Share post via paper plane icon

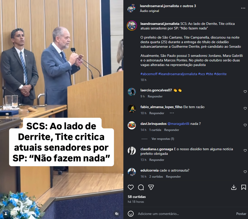(151, 187)
